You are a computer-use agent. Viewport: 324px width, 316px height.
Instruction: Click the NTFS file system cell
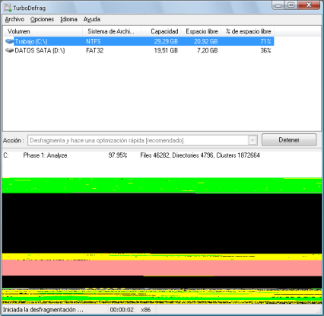[x=94, y=41]
